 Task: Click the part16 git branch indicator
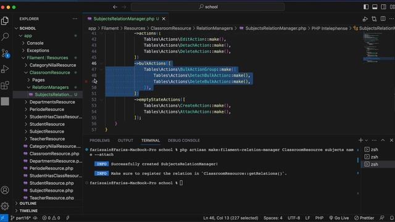tap(20, 218)
